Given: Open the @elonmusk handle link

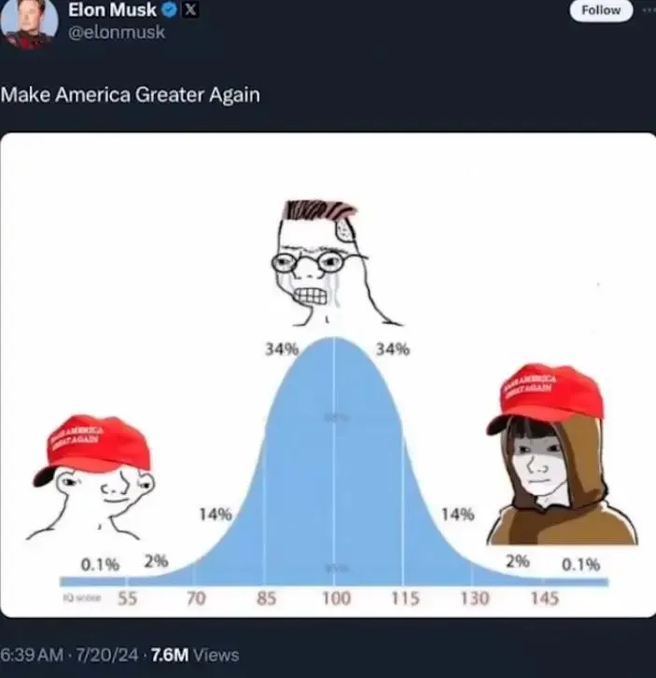Looking at the screenshot, I should point(117,32).
